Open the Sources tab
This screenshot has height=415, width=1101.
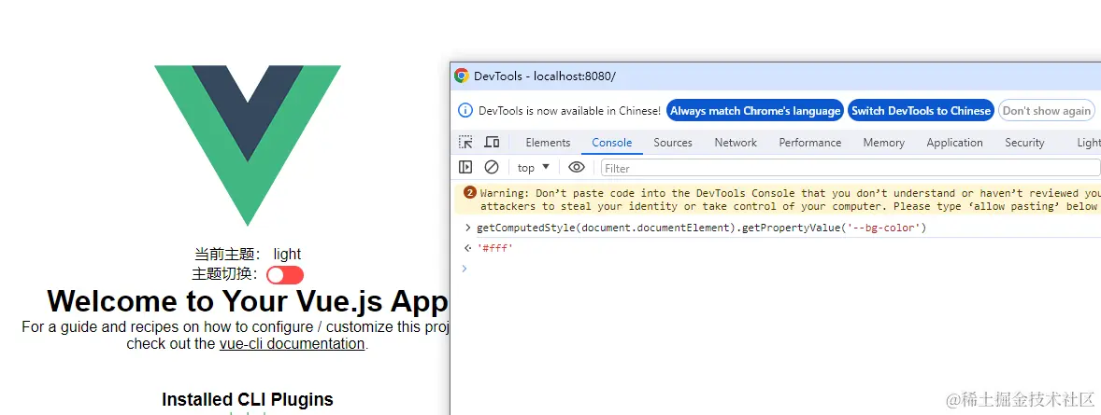point(673,143)
